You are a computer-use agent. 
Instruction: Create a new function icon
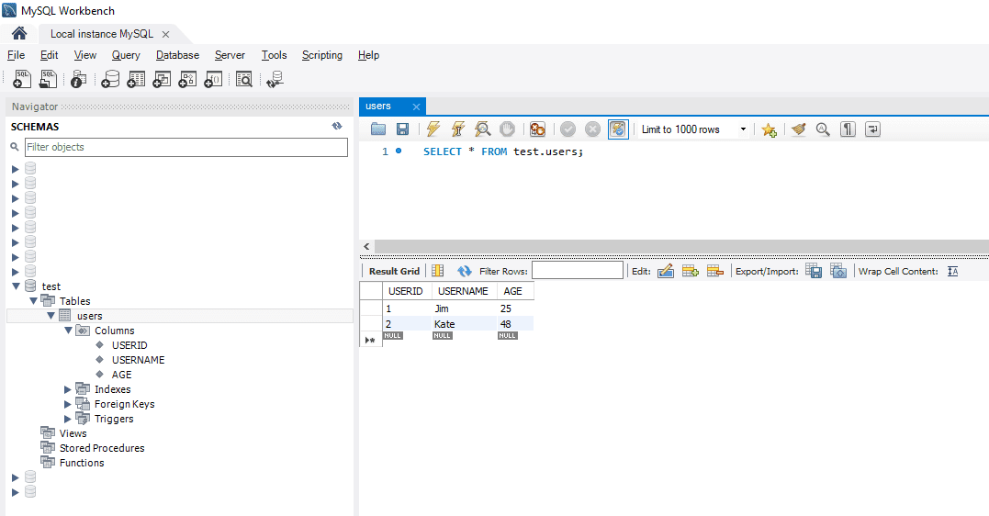[213, 79]
